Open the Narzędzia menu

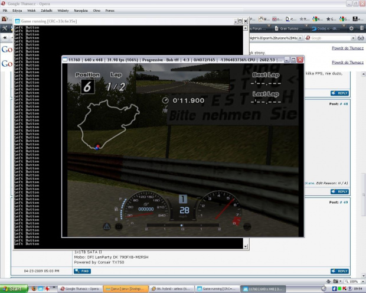tap(81, 11)
